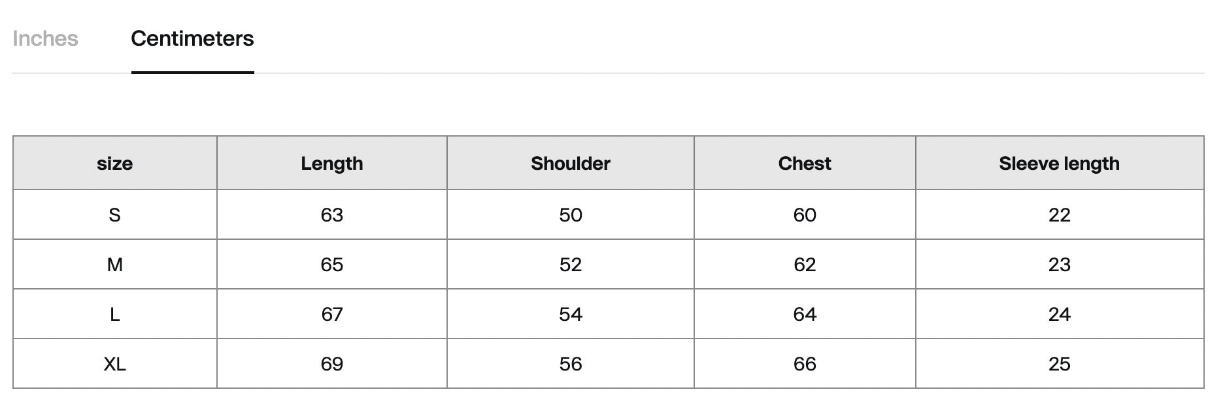The height and width of the screenshot is (396, 1208).
Task: Click the size column header
Action: pyautogui.click(x=114, y=163)
